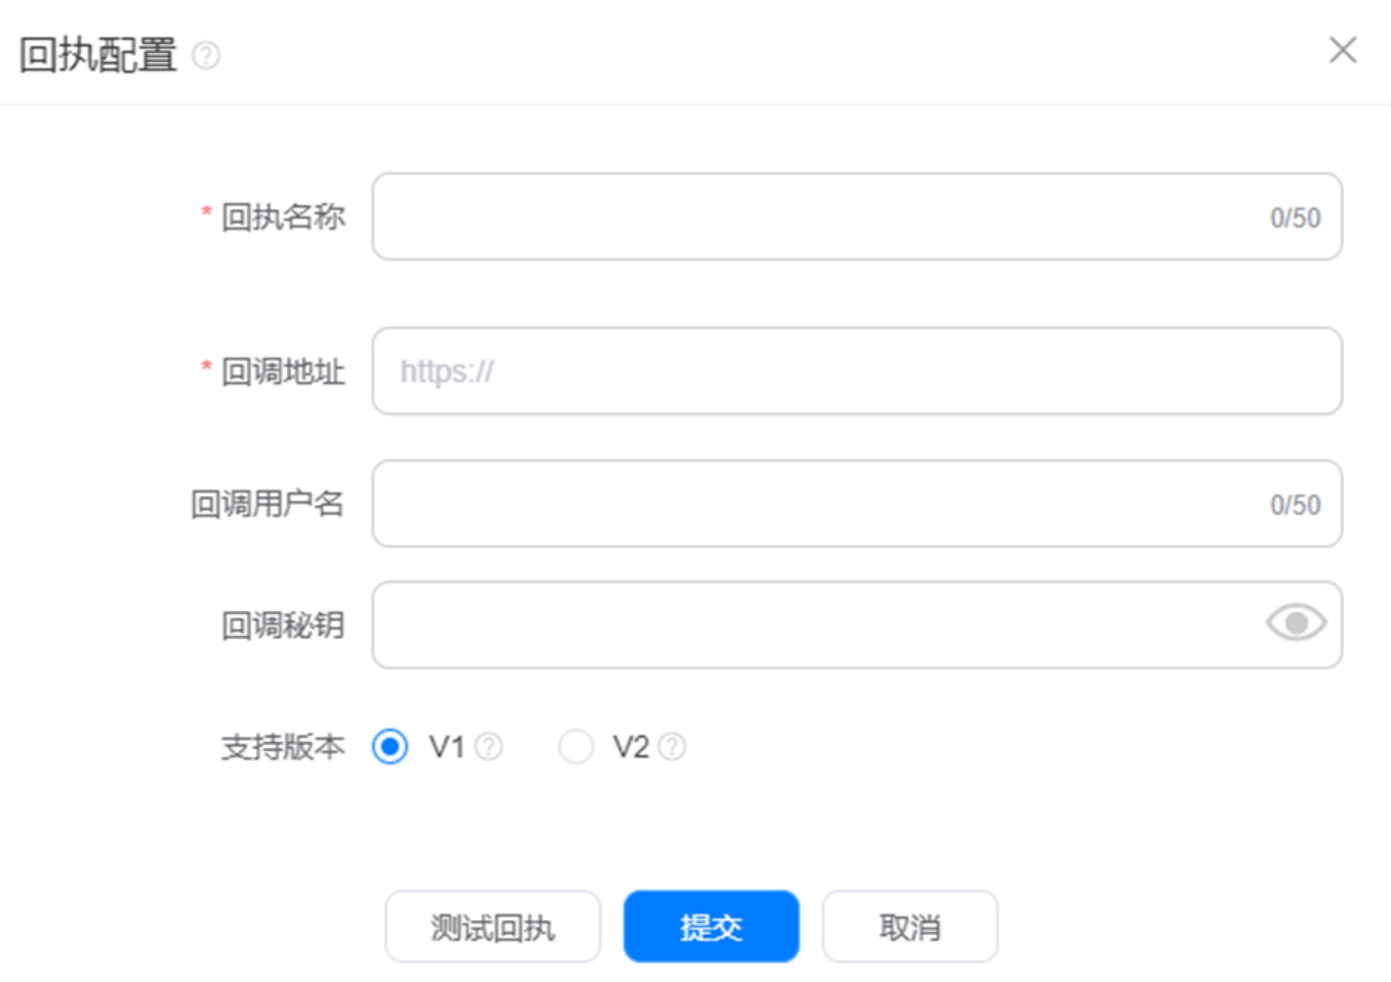Focus the 回调用户名 input box

point(857,504)
